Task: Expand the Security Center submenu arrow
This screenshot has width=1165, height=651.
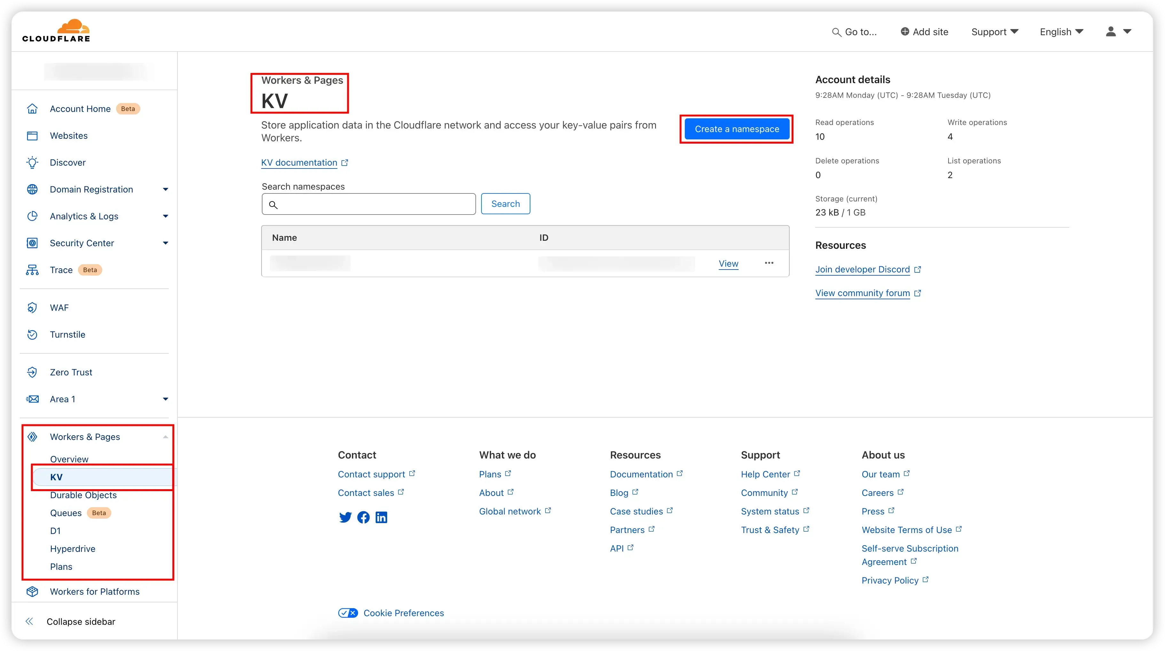Action: tap(166, 243)
